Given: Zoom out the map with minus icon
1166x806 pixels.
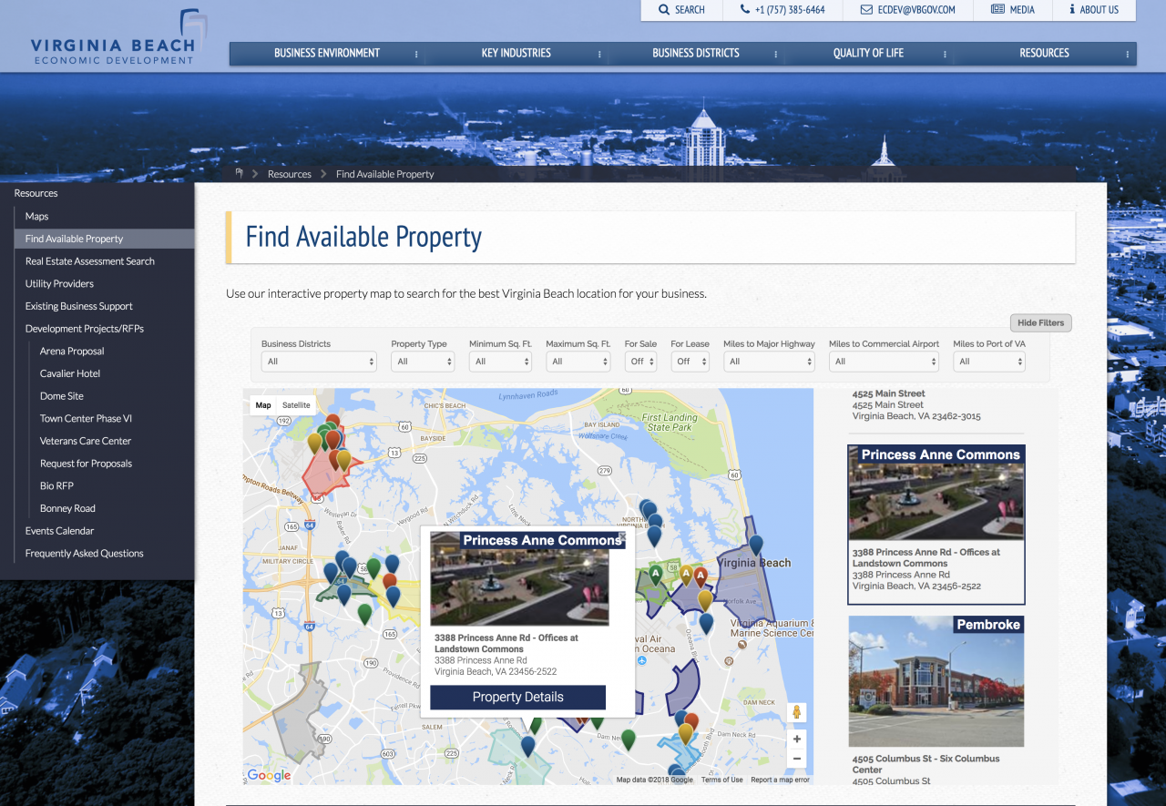Looking at the screenshot, I should [x=797, y=759].
